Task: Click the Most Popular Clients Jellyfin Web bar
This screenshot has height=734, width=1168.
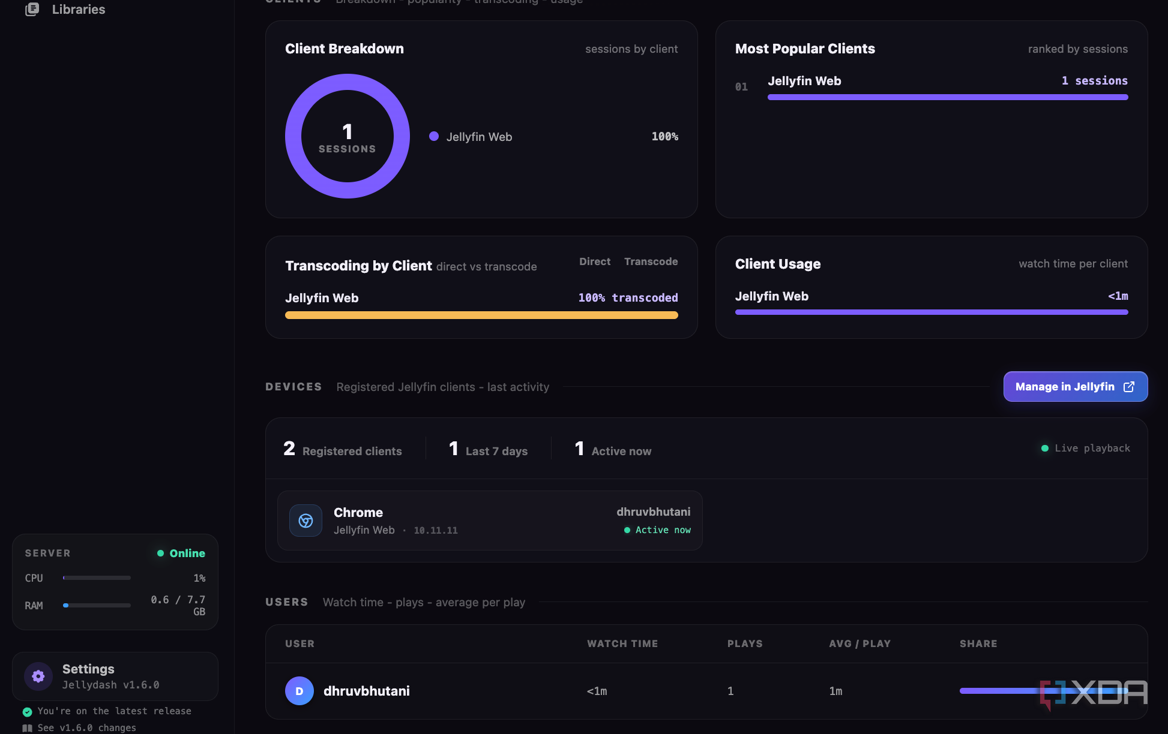Action: [948, 97]
